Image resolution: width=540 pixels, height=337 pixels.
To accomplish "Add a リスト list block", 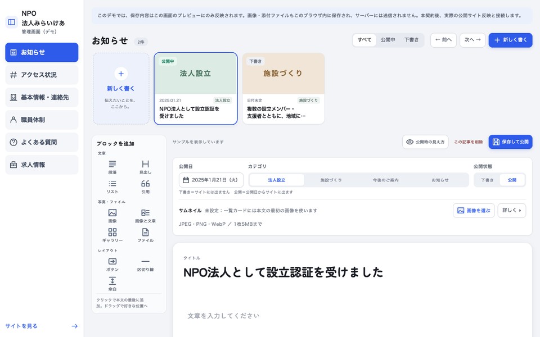I will (112, 186).
